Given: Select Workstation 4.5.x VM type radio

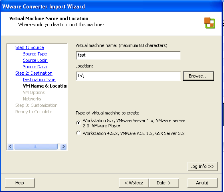Looking at the screenshot, I should (x=79, y=133).
